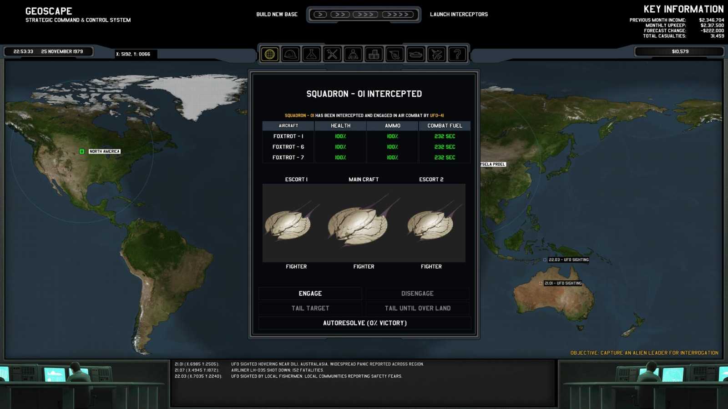The image size is (728, 409).
Task: Set time to double-arrow speed
Action: click(340, 15)
